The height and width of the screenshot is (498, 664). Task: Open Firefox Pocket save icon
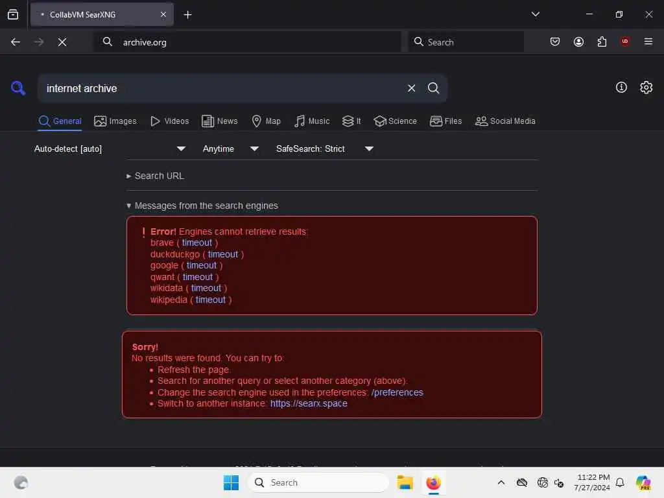(555, 41)
